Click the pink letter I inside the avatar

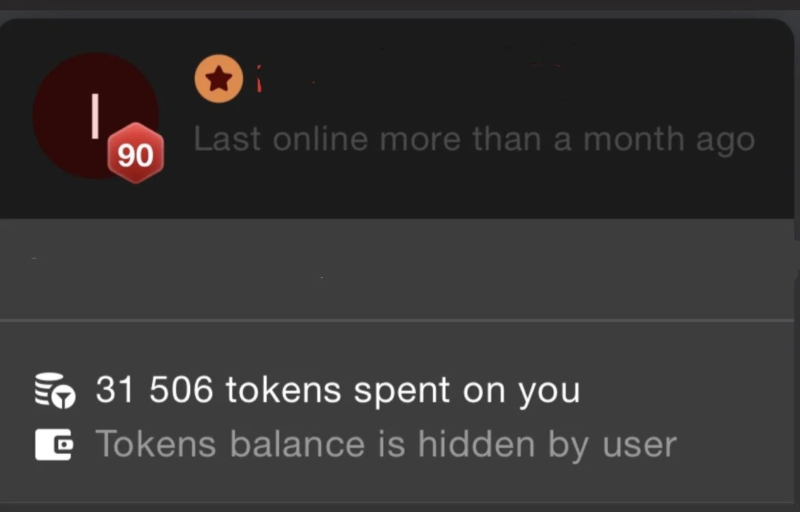pyautogui.click(x=95, y=116)
